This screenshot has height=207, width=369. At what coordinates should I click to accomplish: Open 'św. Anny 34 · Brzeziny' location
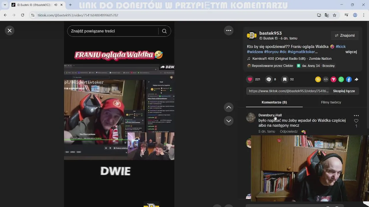pyautogui.click(x=316, y=66)
